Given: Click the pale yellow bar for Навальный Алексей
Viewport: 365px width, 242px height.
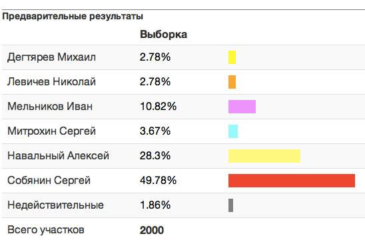Looking at the screenshot, I should pyautogui.click(x=264, y=156).
